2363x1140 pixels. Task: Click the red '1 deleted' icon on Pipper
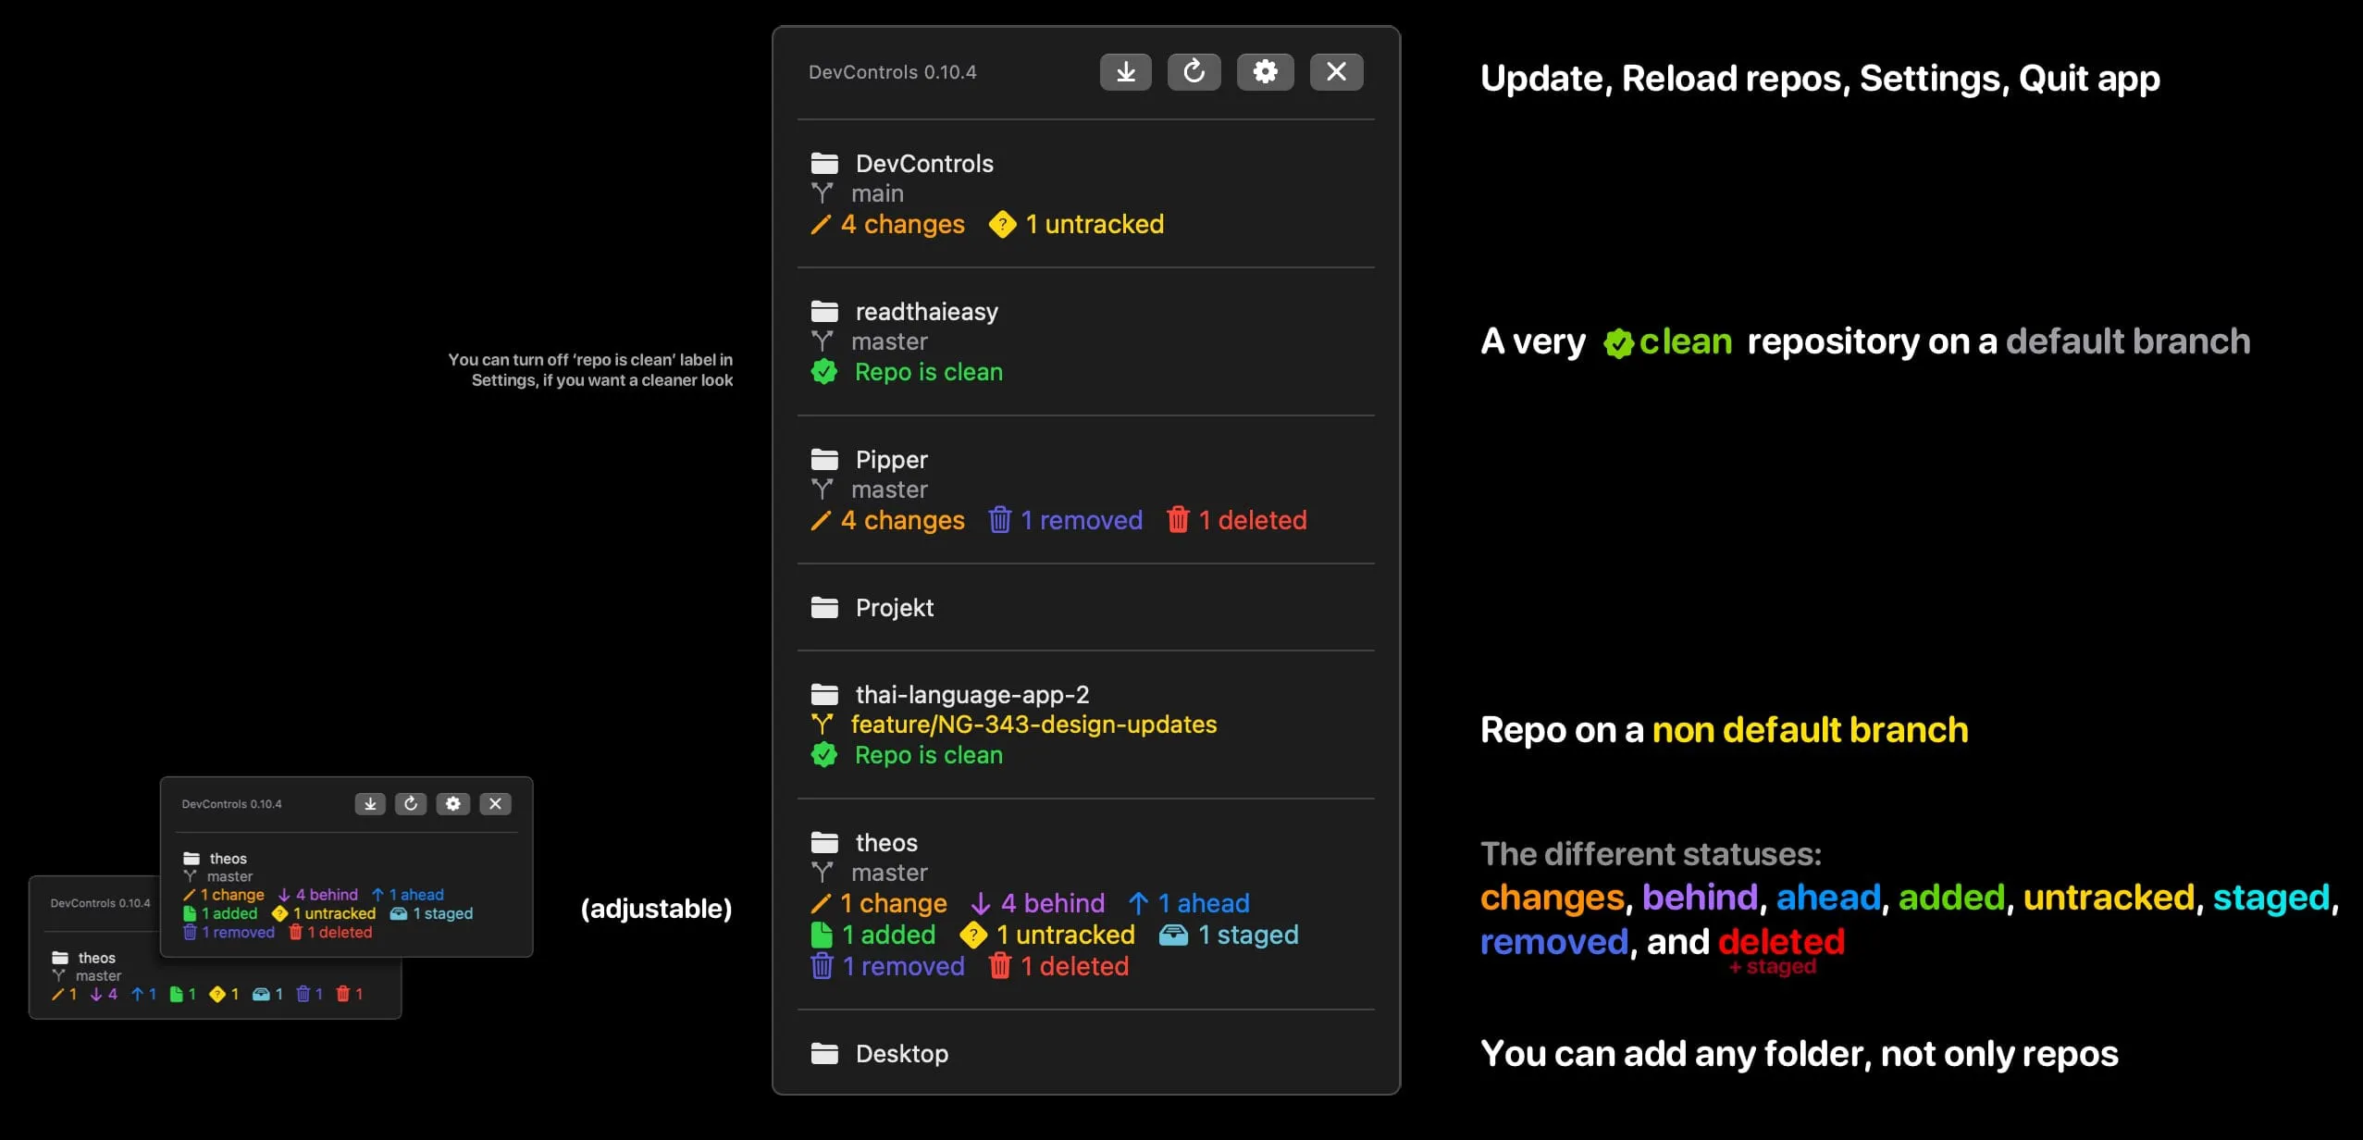pyautogui.click(x=1178, y=519)
